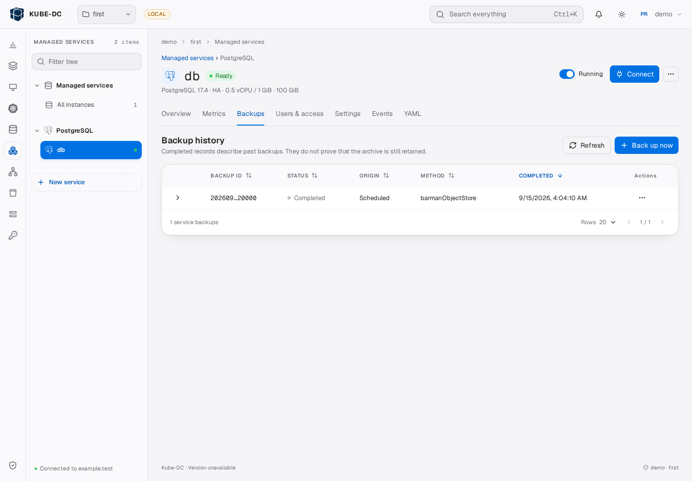Click New service
This screenshot has width=692, height=481.
[86, 182]
